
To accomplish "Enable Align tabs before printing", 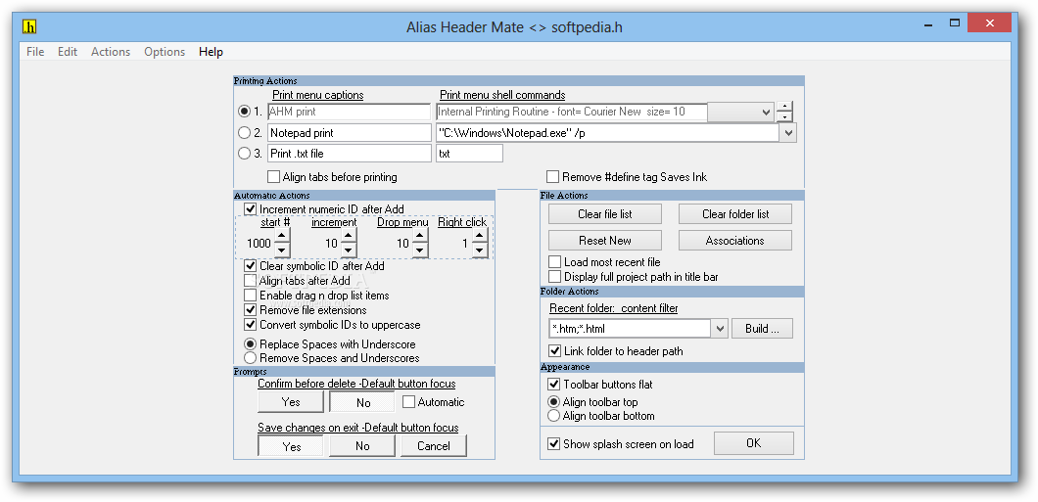I will pyautogui.click(x=273, y=176).
